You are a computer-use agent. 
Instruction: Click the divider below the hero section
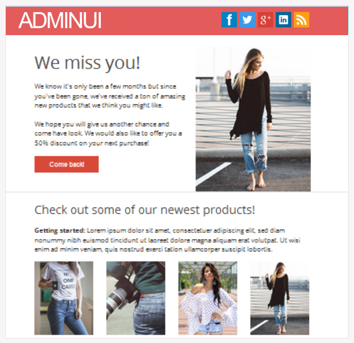tap(177, 192)
